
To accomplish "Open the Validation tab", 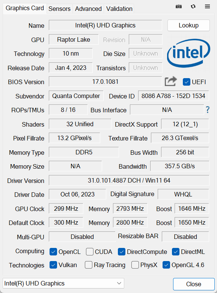I will [119, 9].
